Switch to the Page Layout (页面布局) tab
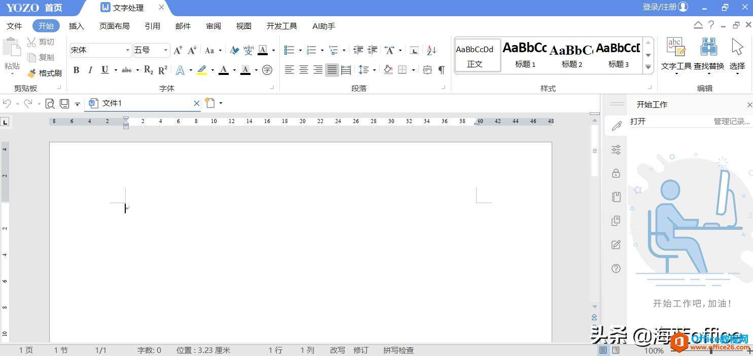The height and width of the screenshot is (356, 753). click(x=114, y=26)
